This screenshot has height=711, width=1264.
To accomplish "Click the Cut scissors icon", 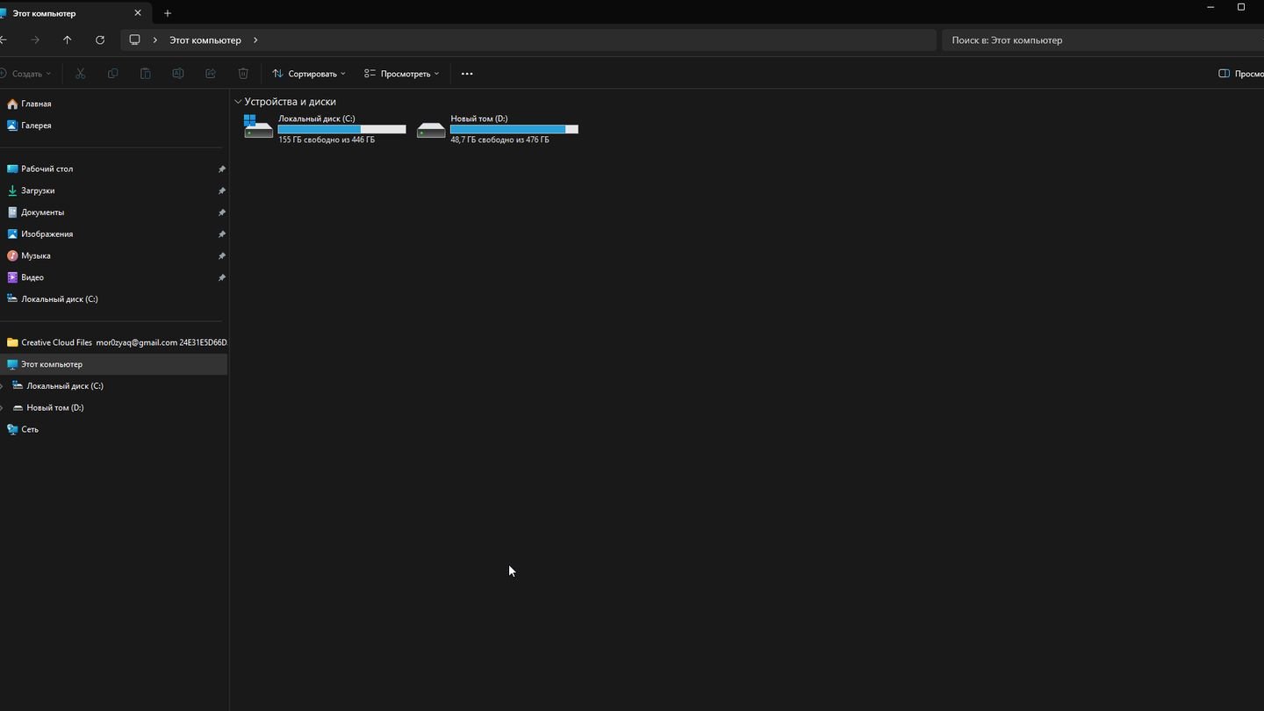I will point(80,74).
